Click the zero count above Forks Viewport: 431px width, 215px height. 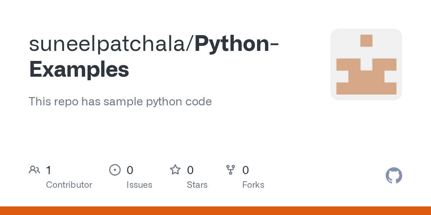click(245, 170)
